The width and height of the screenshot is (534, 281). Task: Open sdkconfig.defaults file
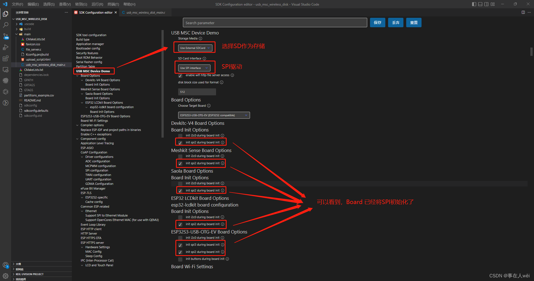click(36, 111)
